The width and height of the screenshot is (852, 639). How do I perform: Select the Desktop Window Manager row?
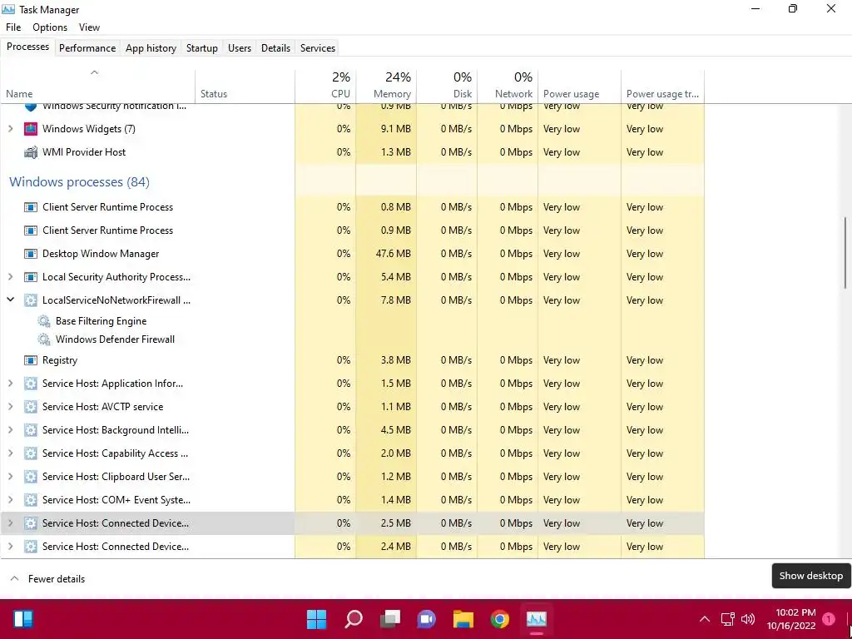352,254
